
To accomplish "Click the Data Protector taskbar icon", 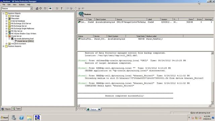I will pyautogui.click(x=37, y=118).
